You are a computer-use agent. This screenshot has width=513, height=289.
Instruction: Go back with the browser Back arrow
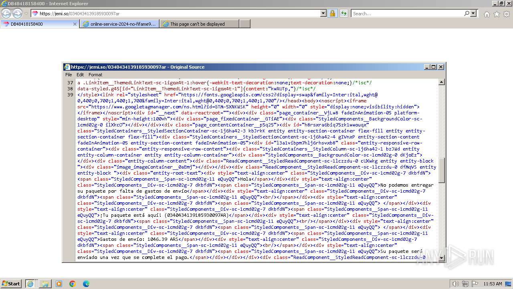(6, 13)
